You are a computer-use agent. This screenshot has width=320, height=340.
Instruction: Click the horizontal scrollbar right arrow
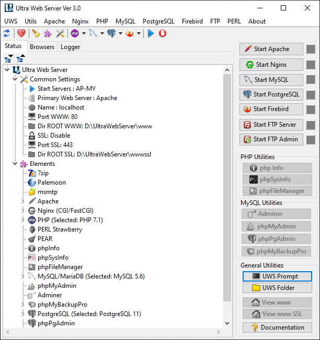(218, 332)
